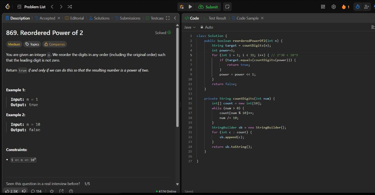This screenshot has height=195, width=375.
Task: Run the code with the play button
Action: click(x=190, y=7)
